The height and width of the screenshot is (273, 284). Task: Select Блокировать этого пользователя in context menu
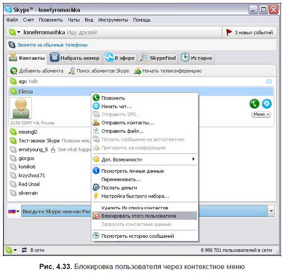[x=138, y=216]
